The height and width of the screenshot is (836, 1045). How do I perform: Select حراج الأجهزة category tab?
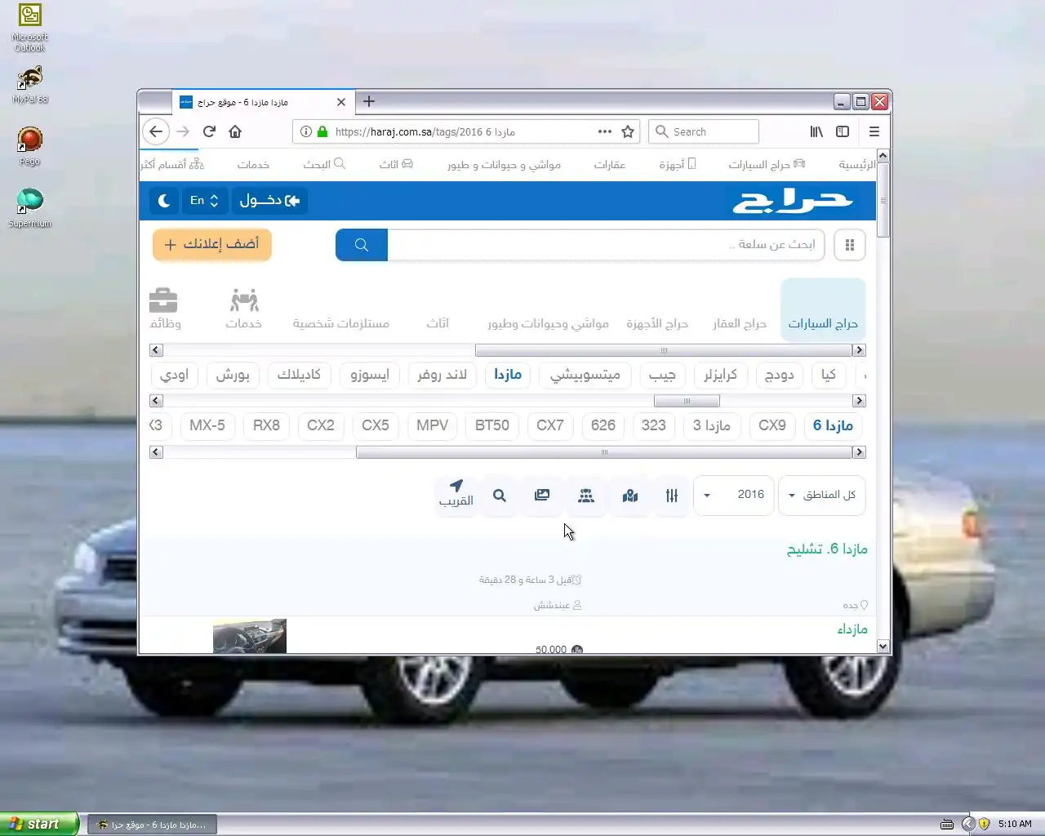657,323
